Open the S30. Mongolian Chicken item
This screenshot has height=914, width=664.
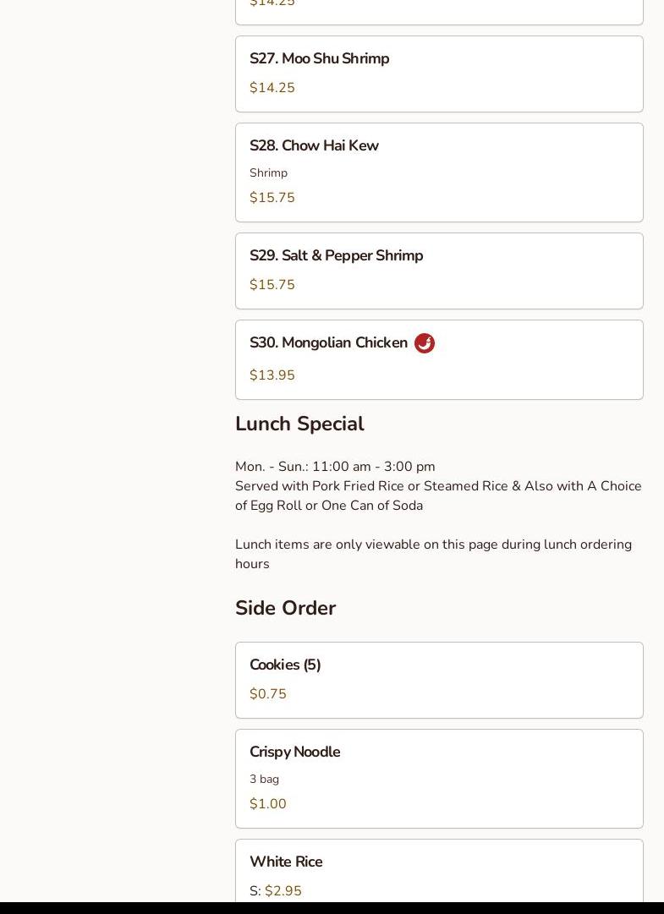328,342
